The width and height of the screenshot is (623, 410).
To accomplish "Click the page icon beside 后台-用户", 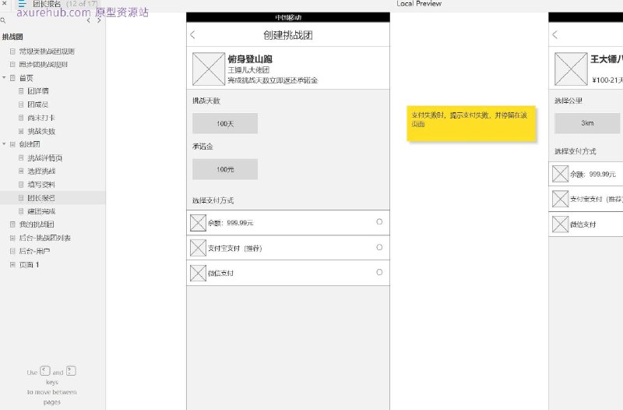I will pos(12,251).
